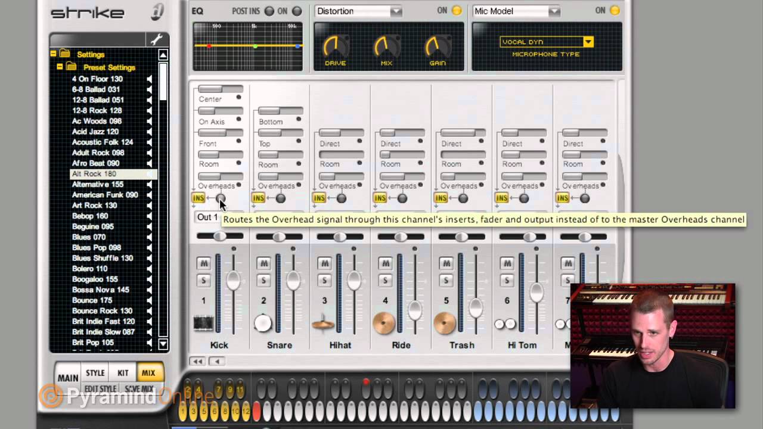This screenshot has height=429, width=763.
Task: Mute the Ride channel
Action: tap(386, 263)
